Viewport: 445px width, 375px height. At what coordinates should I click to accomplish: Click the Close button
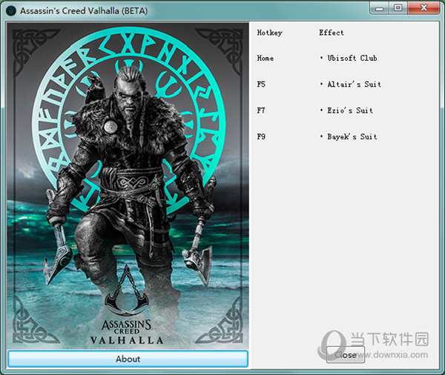(346, 354)
